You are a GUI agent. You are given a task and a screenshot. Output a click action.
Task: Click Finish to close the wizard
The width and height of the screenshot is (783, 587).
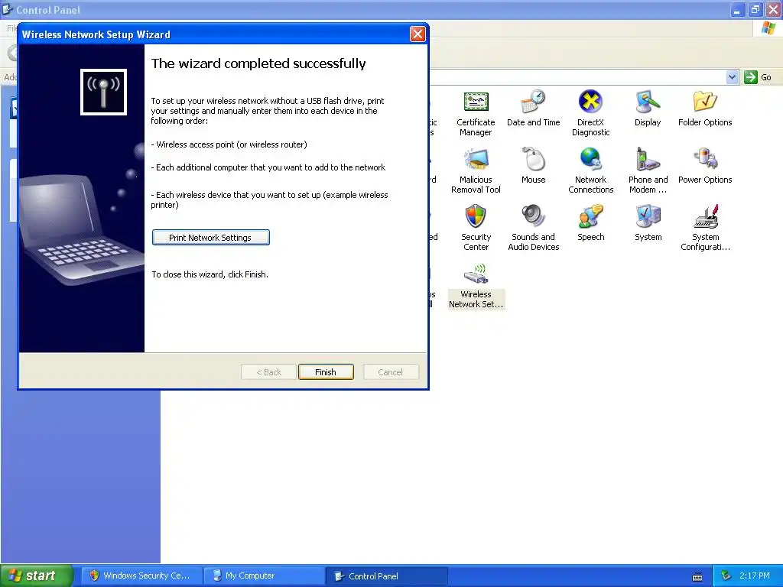pyautogui.click(x=326, y=372)
